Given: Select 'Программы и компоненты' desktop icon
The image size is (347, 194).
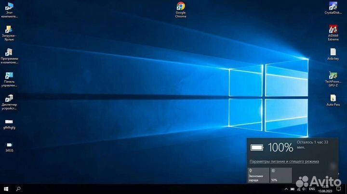Looking at the screenshot, I should 9,56.
